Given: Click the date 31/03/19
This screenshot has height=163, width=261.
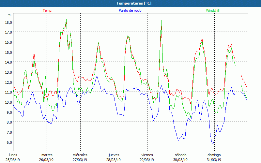Looking at the screenshot, I should click(214, 160).
